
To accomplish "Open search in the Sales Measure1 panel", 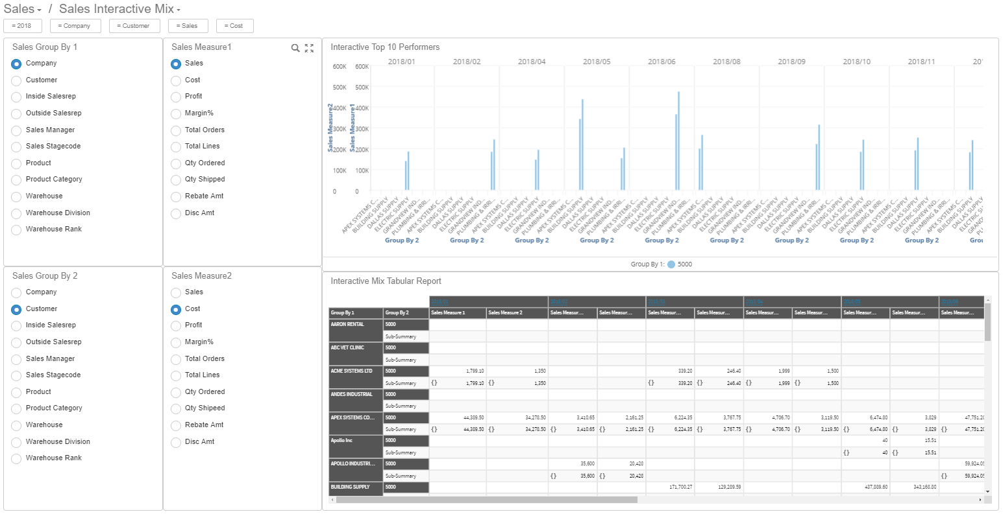I will click(294, 48).
